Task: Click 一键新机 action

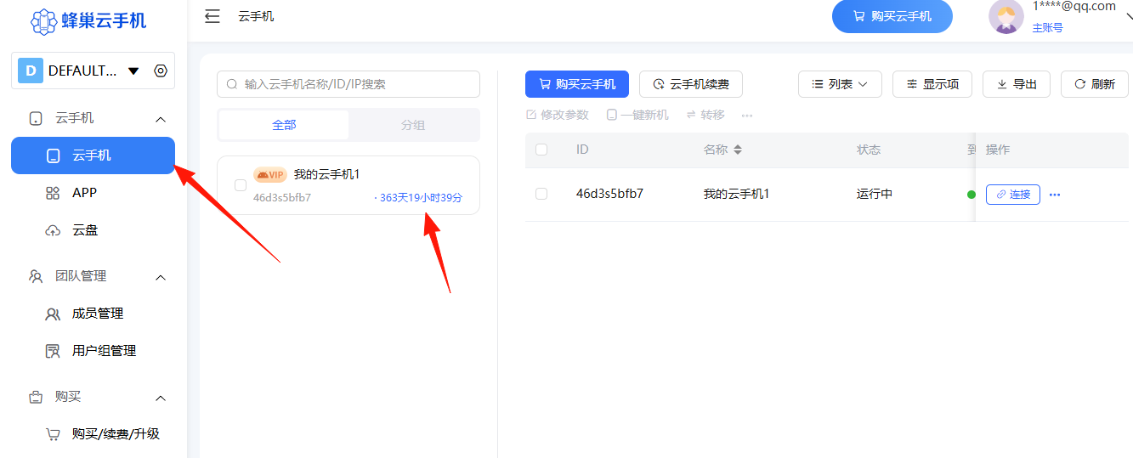Action: [x=637, y=115]
